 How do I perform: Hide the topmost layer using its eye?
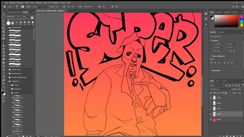[x=211, y=98]
